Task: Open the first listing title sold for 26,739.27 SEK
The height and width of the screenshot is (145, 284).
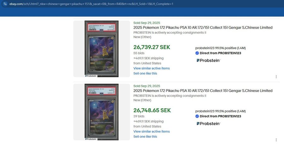Action: [203, 28]
